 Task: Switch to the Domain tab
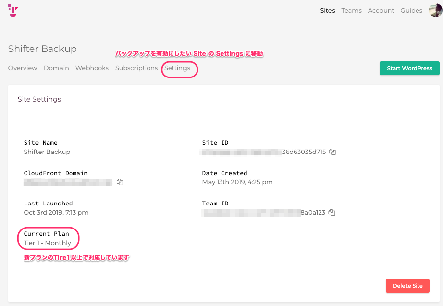pos(56,68)
